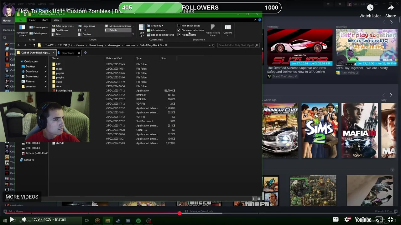Open File tab in Explorer ribbon
Viewport: 401px width, 225px height.
tap(20, 20)
